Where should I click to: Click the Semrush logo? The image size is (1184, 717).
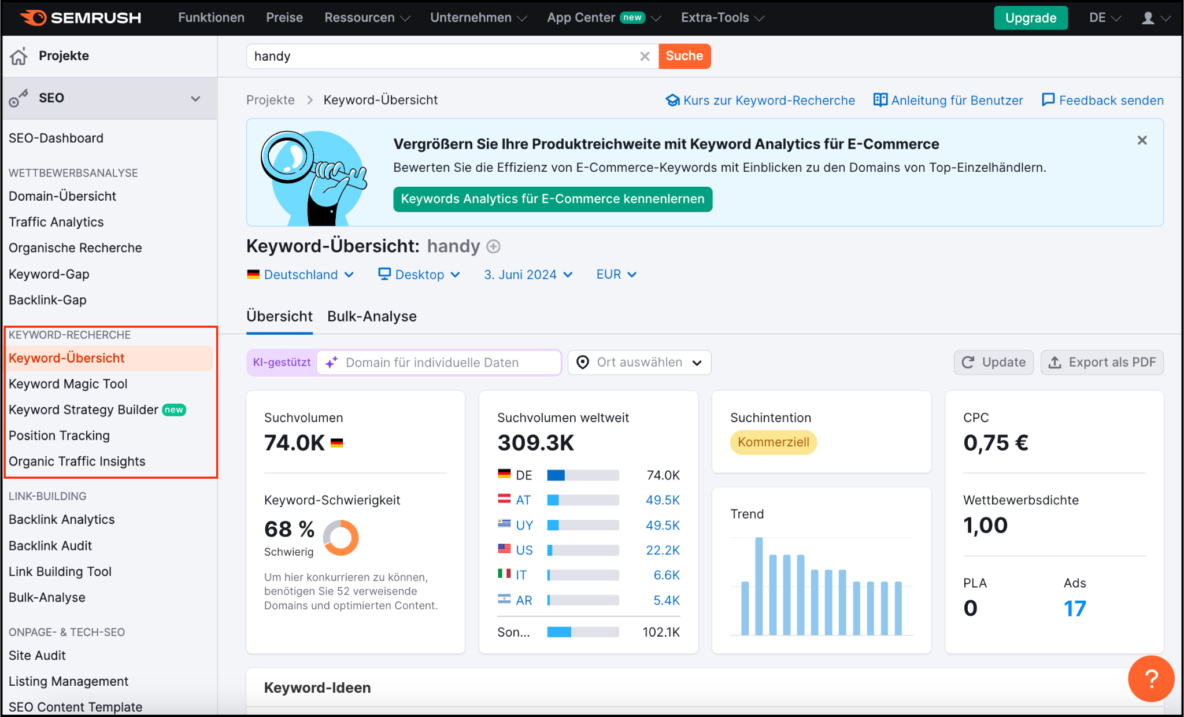[81, 18]
